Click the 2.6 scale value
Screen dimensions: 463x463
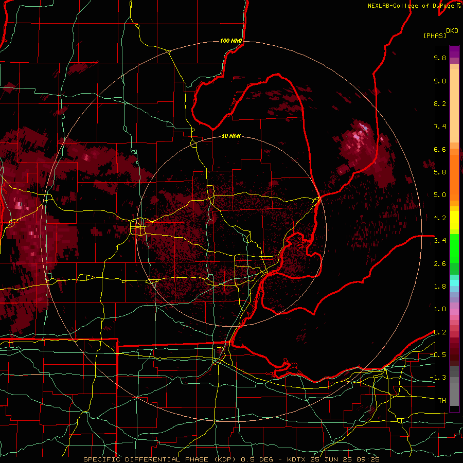(440, 264)
